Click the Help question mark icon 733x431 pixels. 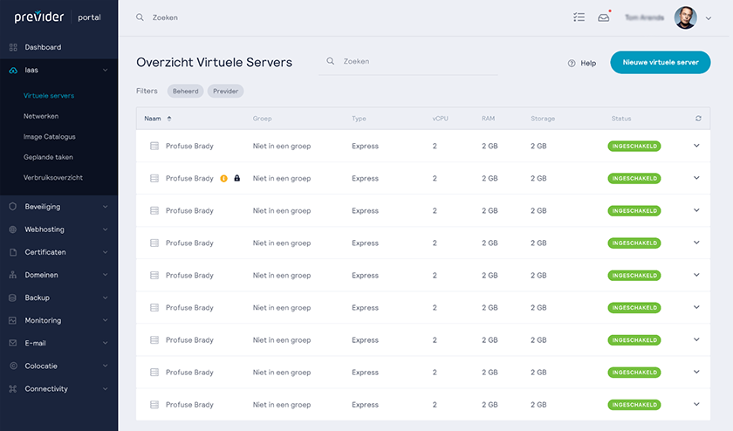pos(572,63)
